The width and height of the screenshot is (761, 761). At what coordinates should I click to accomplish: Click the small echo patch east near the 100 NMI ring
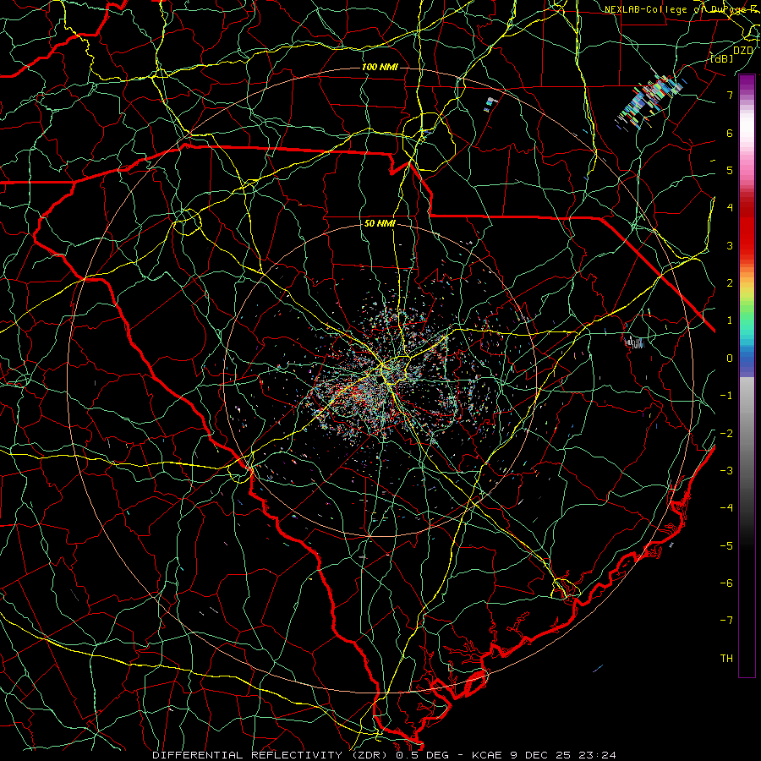(x=634, y=342)
